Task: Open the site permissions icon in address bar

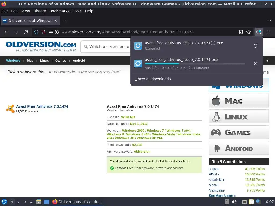Action: tap(51, 32)
